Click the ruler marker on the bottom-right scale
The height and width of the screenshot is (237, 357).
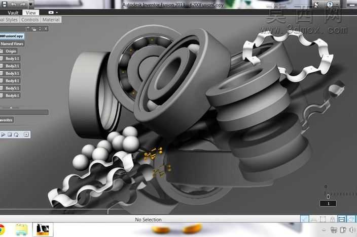(328, 197)
